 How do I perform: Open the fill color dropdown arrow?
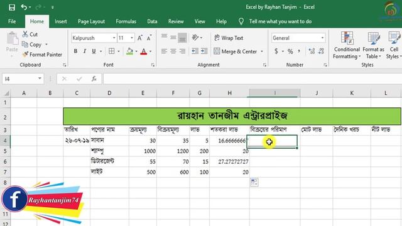pos(136,51)
